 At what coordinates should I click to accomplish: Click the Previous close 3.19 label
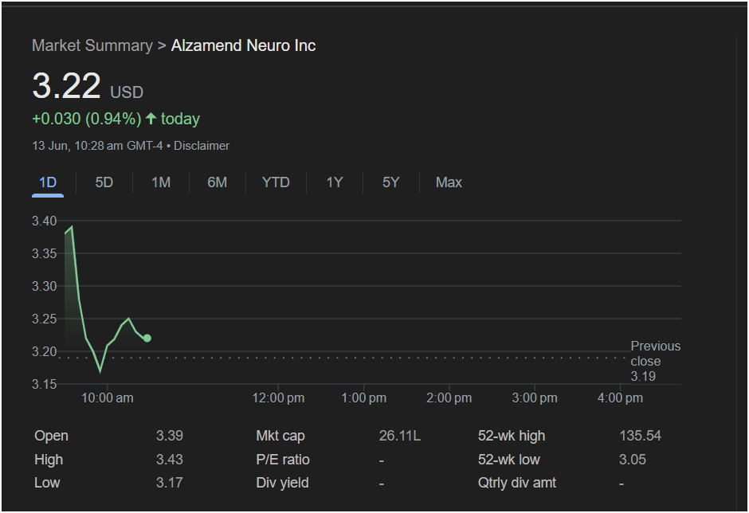655,361
